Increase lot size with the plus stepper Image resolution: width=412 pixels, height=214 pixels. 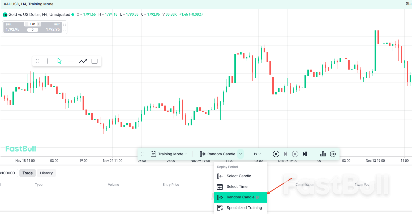pyautogui.click(x=39, y=24)
